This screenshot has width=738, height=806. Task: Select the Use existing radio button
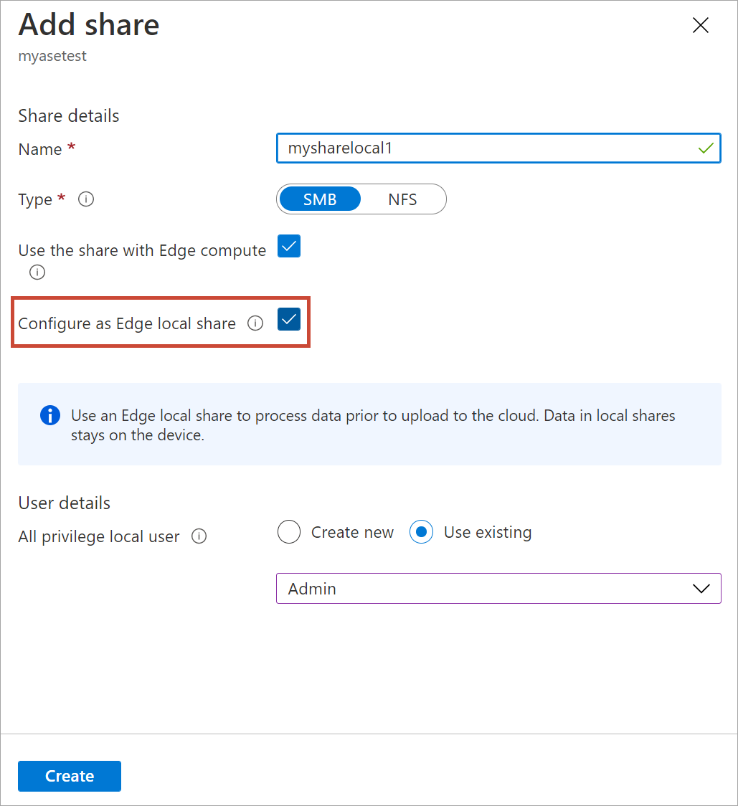pyautogui.click(x=421, y=532)
